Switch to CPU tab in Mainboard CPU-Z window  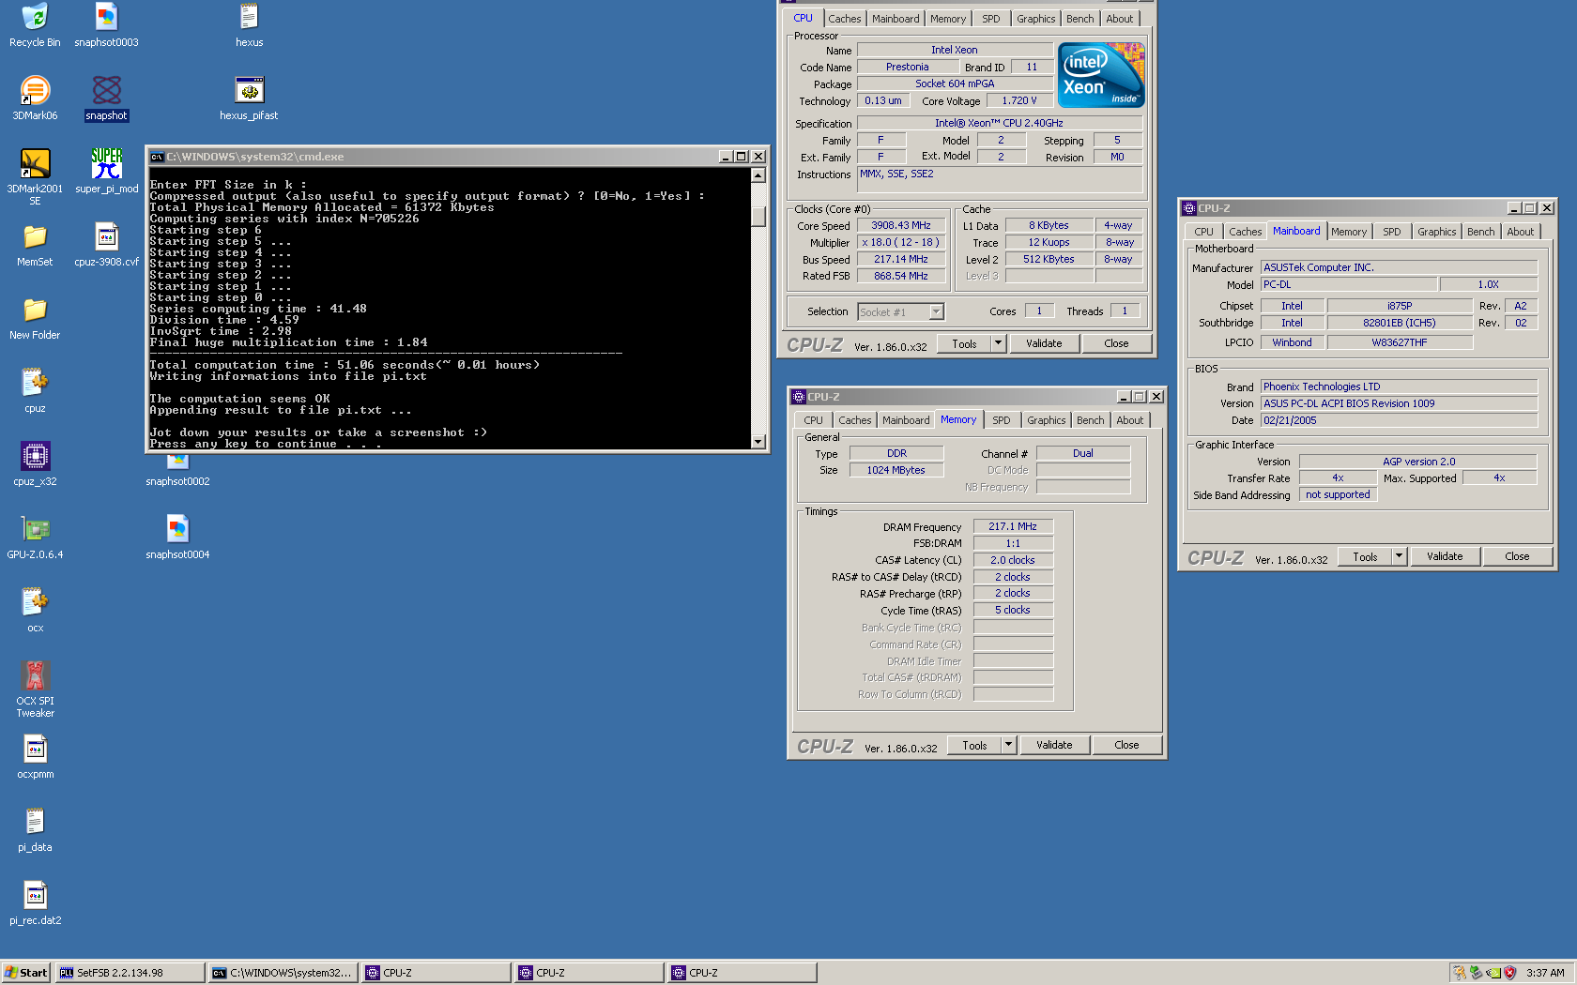tap(1203, 232)
